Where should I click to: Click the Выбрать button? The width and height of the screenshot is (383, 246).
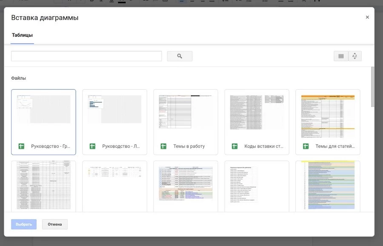tap(24, 224)
